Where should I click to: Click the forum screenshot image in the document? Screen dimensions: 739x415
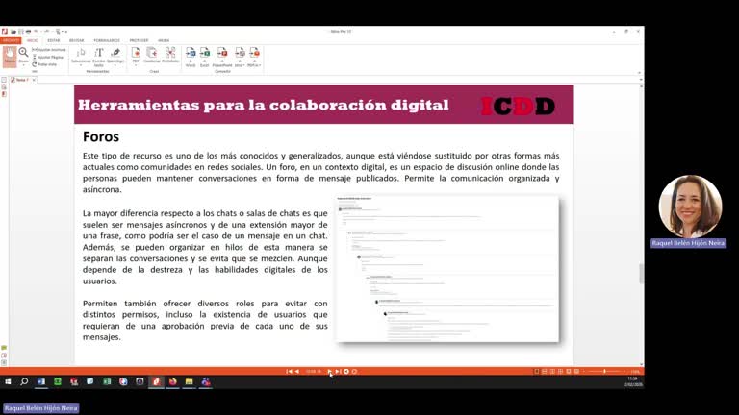tap(447, 269)
